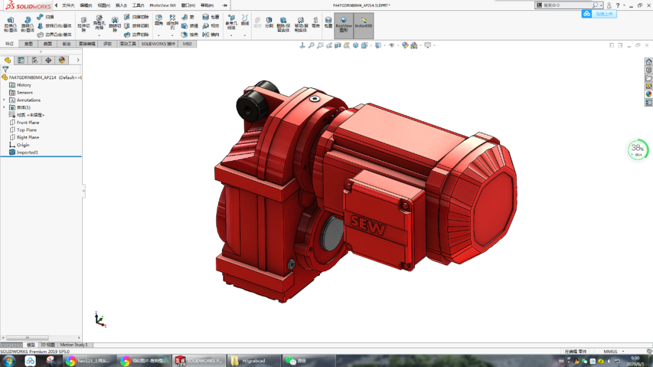
Task: Choose the Shell (抽壳) tool
Action: (x=189, y=34)
